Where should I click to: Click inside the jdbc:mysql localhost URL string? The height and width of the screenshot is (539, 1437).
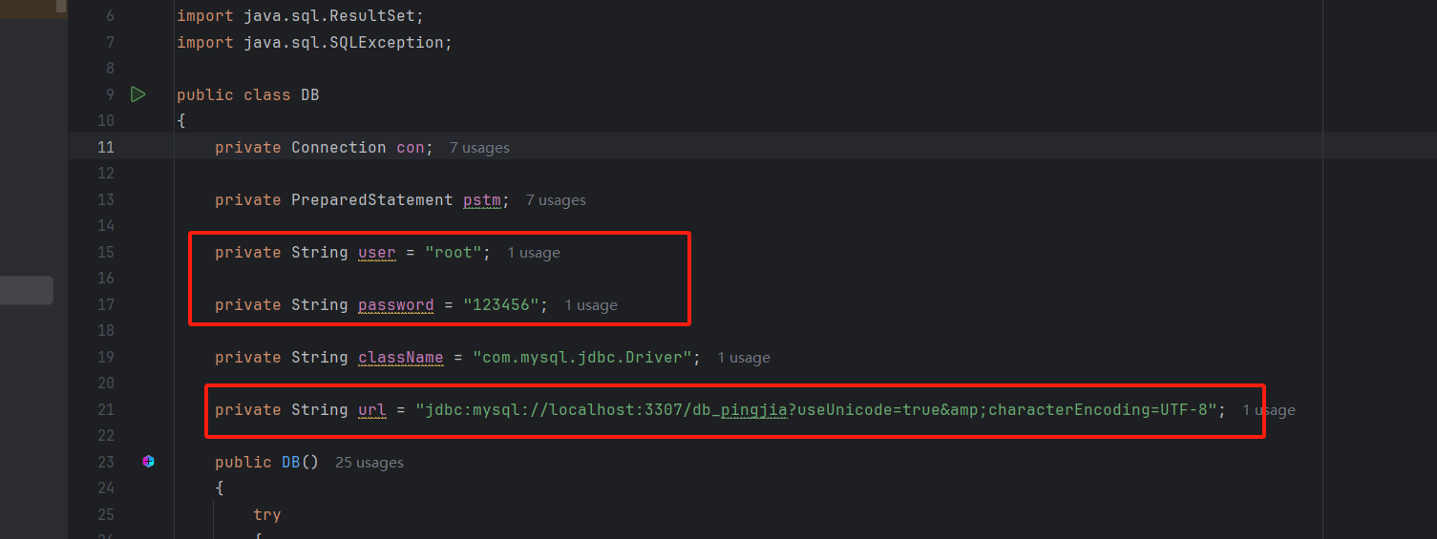(x=816, y=410)
